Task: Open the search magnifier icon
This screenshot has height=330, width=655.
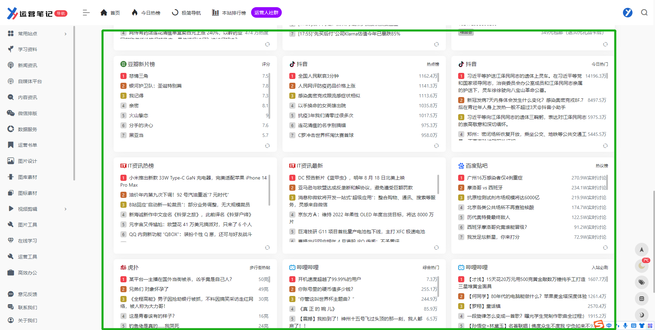Action: coord(644,13)
